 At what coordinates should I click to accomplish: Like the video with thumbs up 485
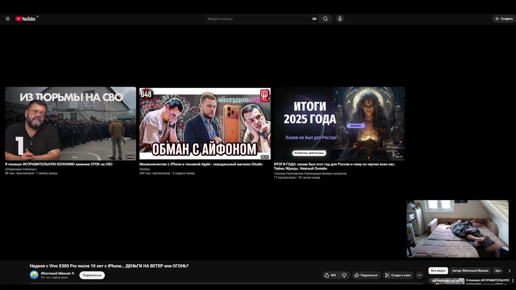point(330,275)
